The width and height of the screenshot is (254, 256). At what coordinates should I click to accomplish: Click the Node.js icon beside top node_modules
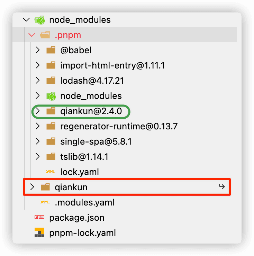point(40,20)
